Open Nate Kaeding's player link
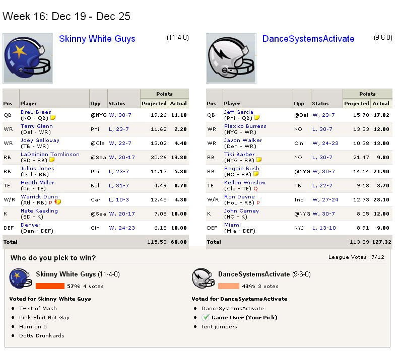The width and height of the screenshot is (400, 353). [39, 210]
